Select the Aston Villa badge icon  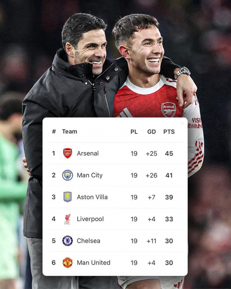67,197
